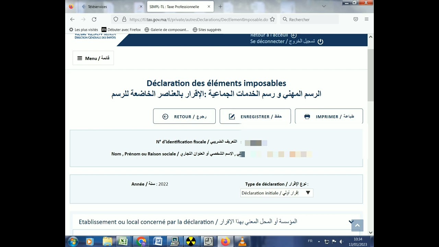Viewport: 439px width, 247px height.
Task: Click the ENREGISTRER / حفظ button
Action: pyautogui.click(x=255, y=116)
